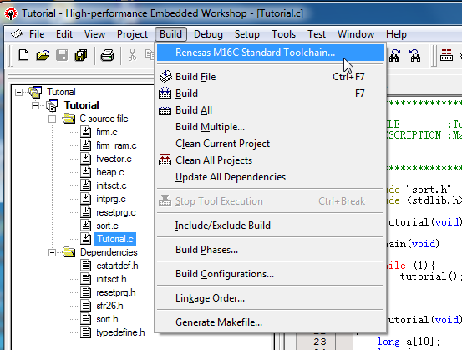
Task: Click the sort.c file icon
Action: (x=86, y=226)
